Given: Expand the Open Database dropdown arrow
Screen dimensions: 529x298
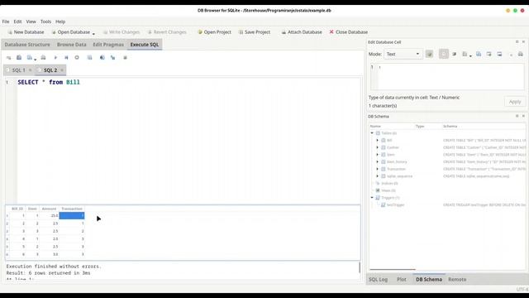Looking at the screenshot, I should point(93,33).
